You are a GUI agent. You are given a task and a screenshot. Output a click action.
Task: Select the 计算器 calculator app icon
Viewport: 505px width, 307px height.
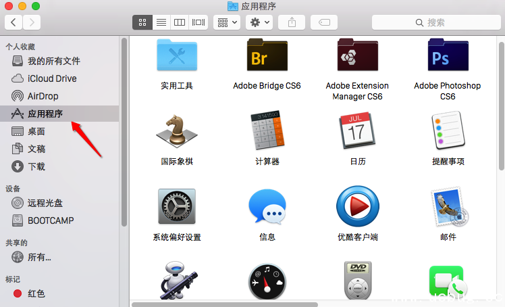pos(267,131)
